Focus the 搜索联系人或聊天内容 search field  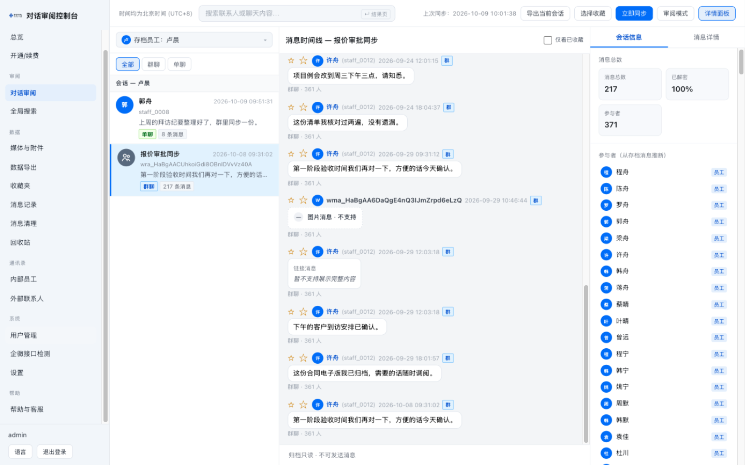pos(297,13)
